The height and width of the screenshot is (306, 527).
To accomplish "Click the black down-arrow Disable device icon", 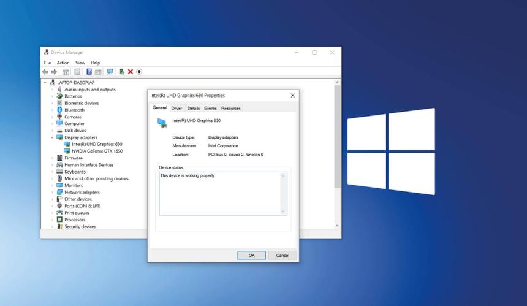I will 139,72.
